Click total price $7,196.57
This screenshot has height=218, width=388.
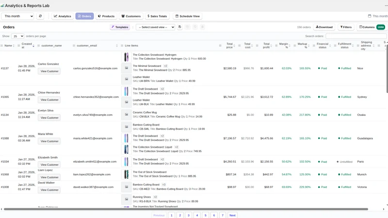229,138
